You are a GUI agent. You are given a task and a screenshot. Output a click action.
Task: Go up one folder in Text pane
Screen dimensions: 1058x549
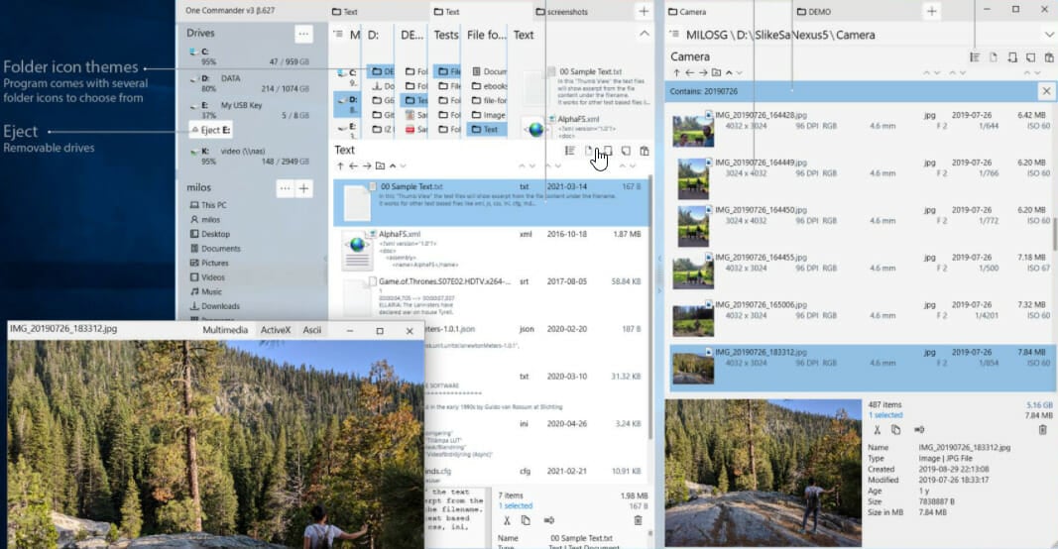340,165
